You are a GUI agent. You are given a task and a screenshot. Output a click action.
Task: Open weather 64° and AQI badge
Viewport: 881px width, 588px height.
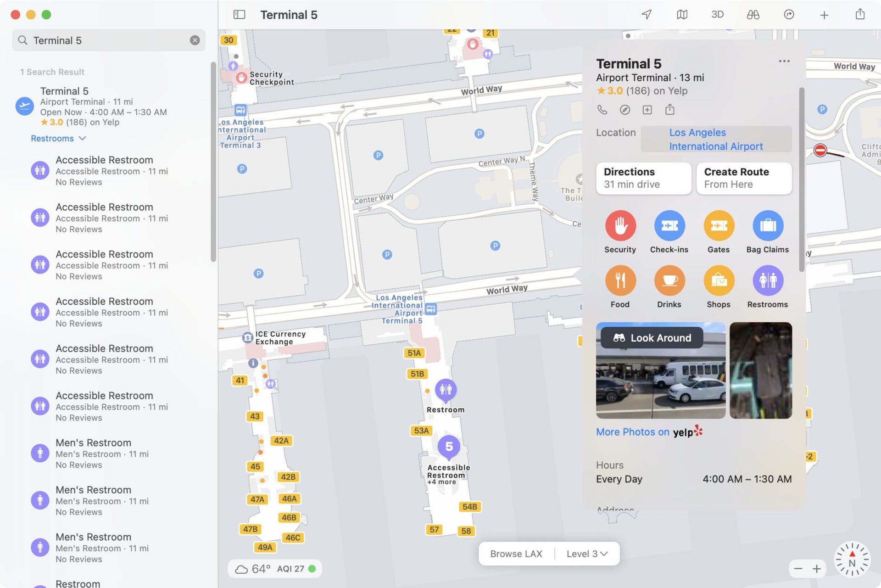pos(275,569)
